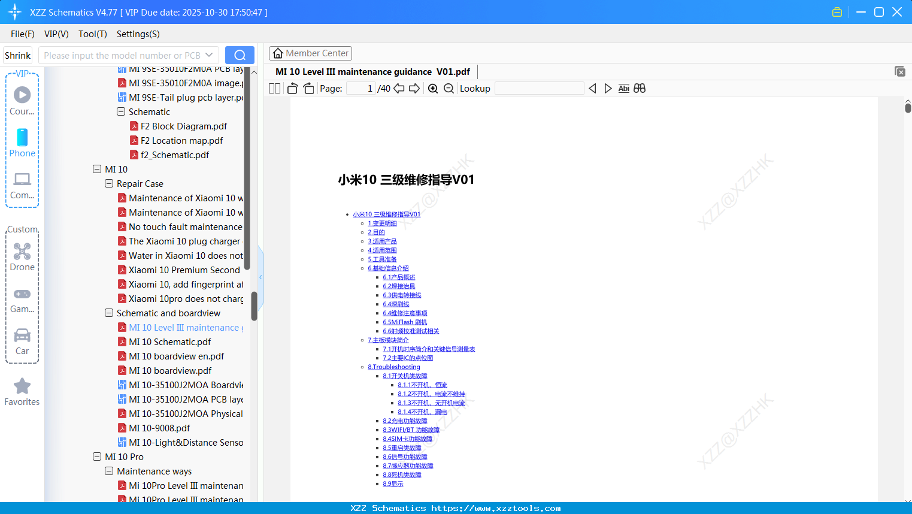
Task: Rotate the PDF page counterclockwise
Action: click(x=292, y=88)
